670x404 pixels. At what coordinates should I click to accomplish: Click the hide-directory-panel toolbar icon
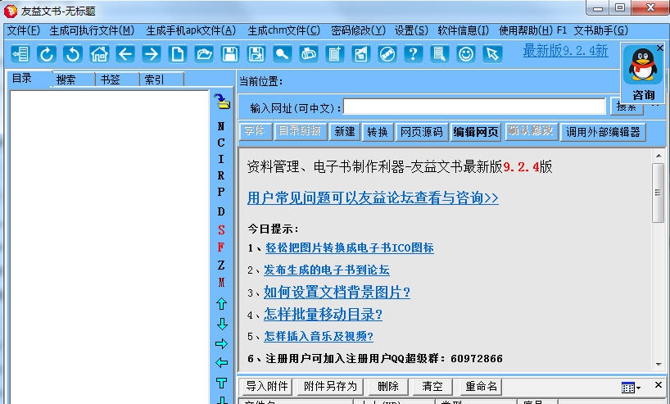click(x=20, y=54)
